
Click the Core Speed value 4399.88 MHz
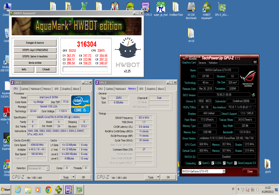pyautogui.click(x=37, y=145)
